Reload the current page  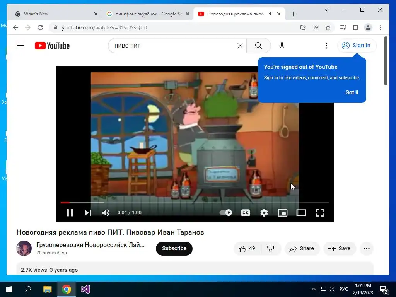[40, 27]
